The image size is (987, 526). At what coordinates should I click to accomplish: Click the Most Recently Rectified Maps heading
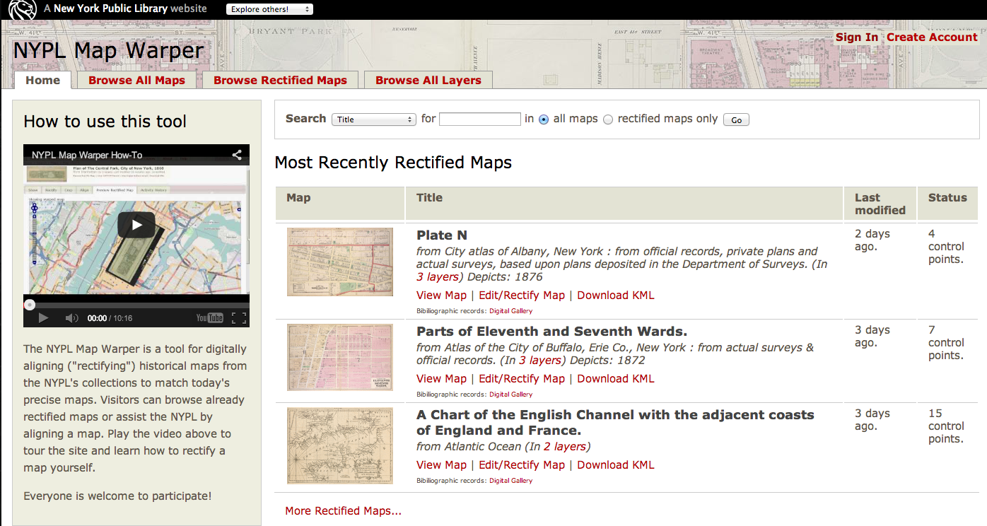pos(393,163)
